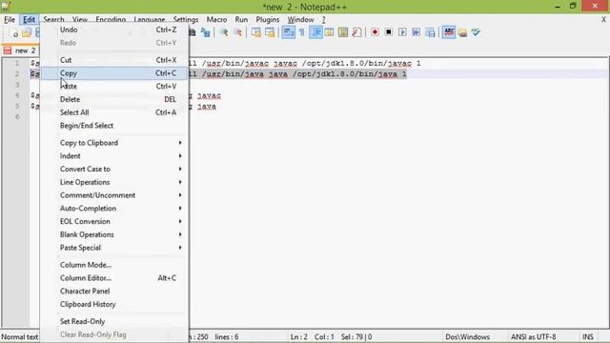610x343 pixels.
Task: Expand the Indent submenu
Action: pos(114,156)
